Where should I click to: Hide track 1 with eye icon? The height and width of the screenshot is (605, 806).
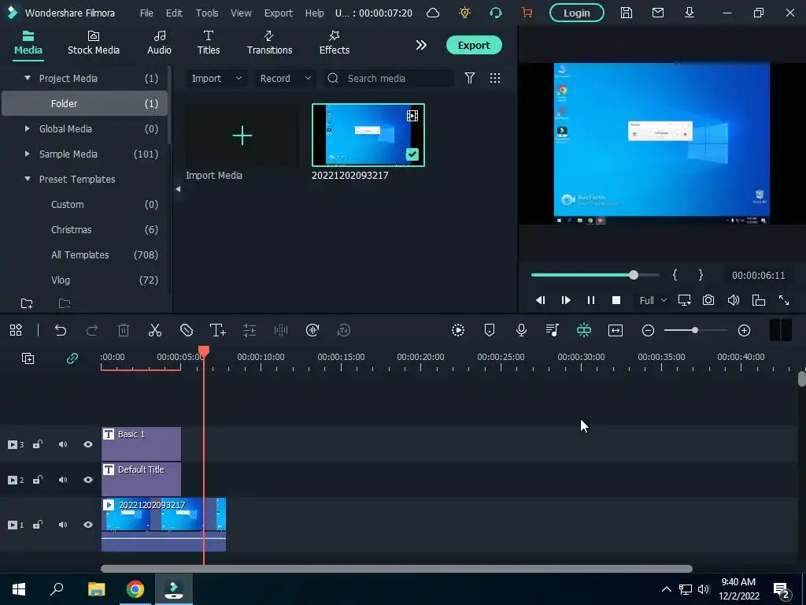point(88,525)
